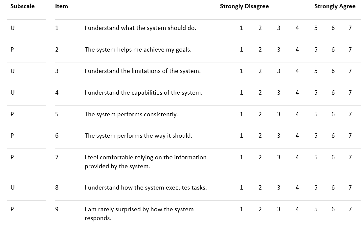The height and width of the screenshot is (228, 361).
Task: Click the statement 'I understand what the system should do.'
Action: [140, 28]
